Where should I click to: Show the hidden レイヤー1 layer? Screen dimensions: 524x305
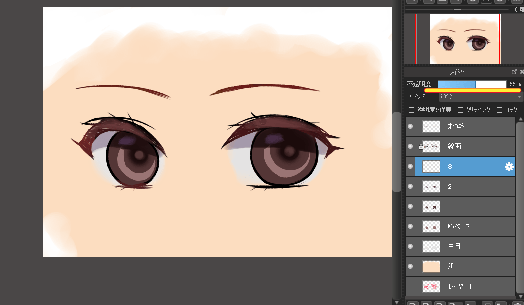(410, 286)
